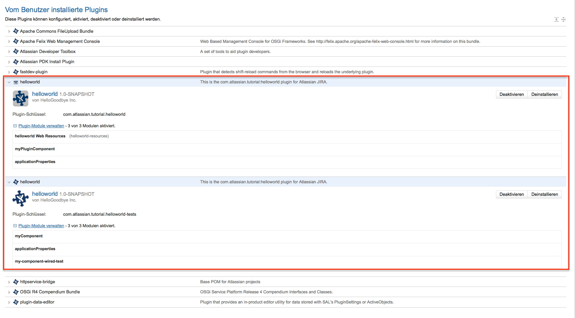This screenshot has width=575, height=318.
Task: Click the httpservice-bridge plugin name
Action: tap(37, 282)
